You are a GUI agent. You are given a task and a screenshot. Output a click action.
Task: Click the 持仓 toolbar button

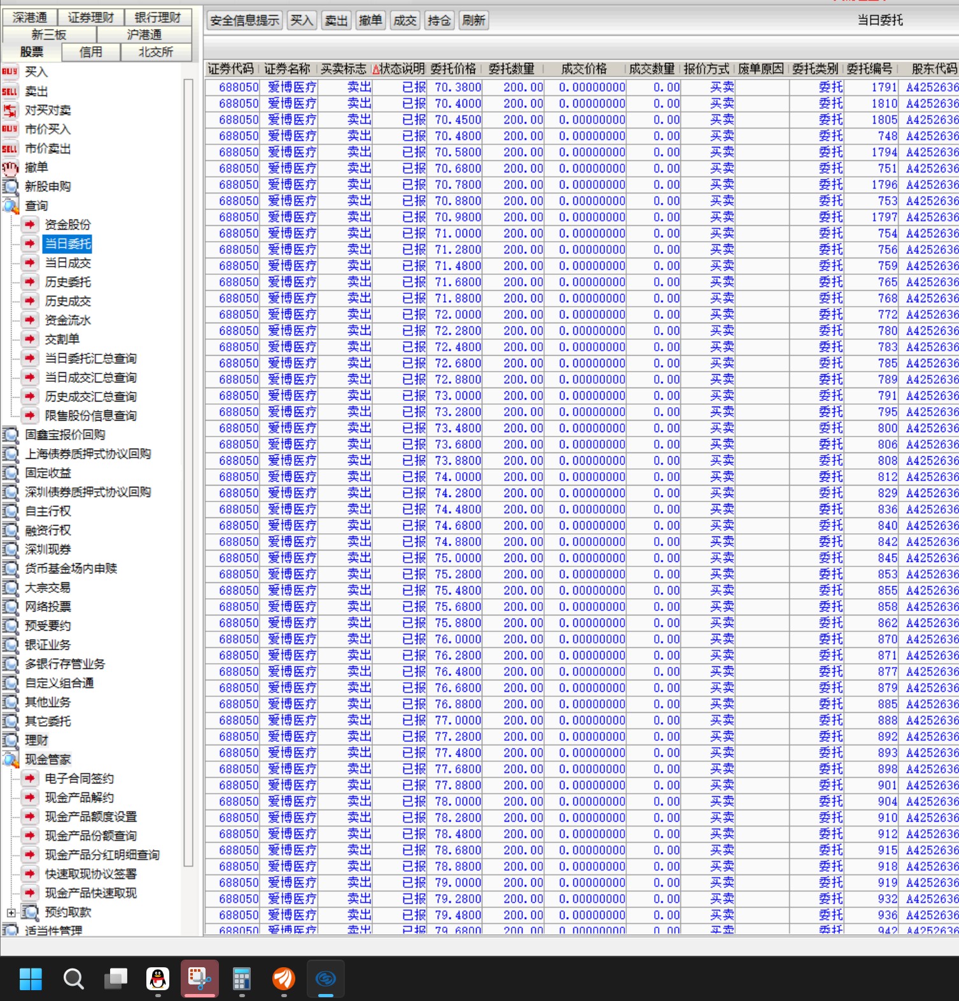439,20
